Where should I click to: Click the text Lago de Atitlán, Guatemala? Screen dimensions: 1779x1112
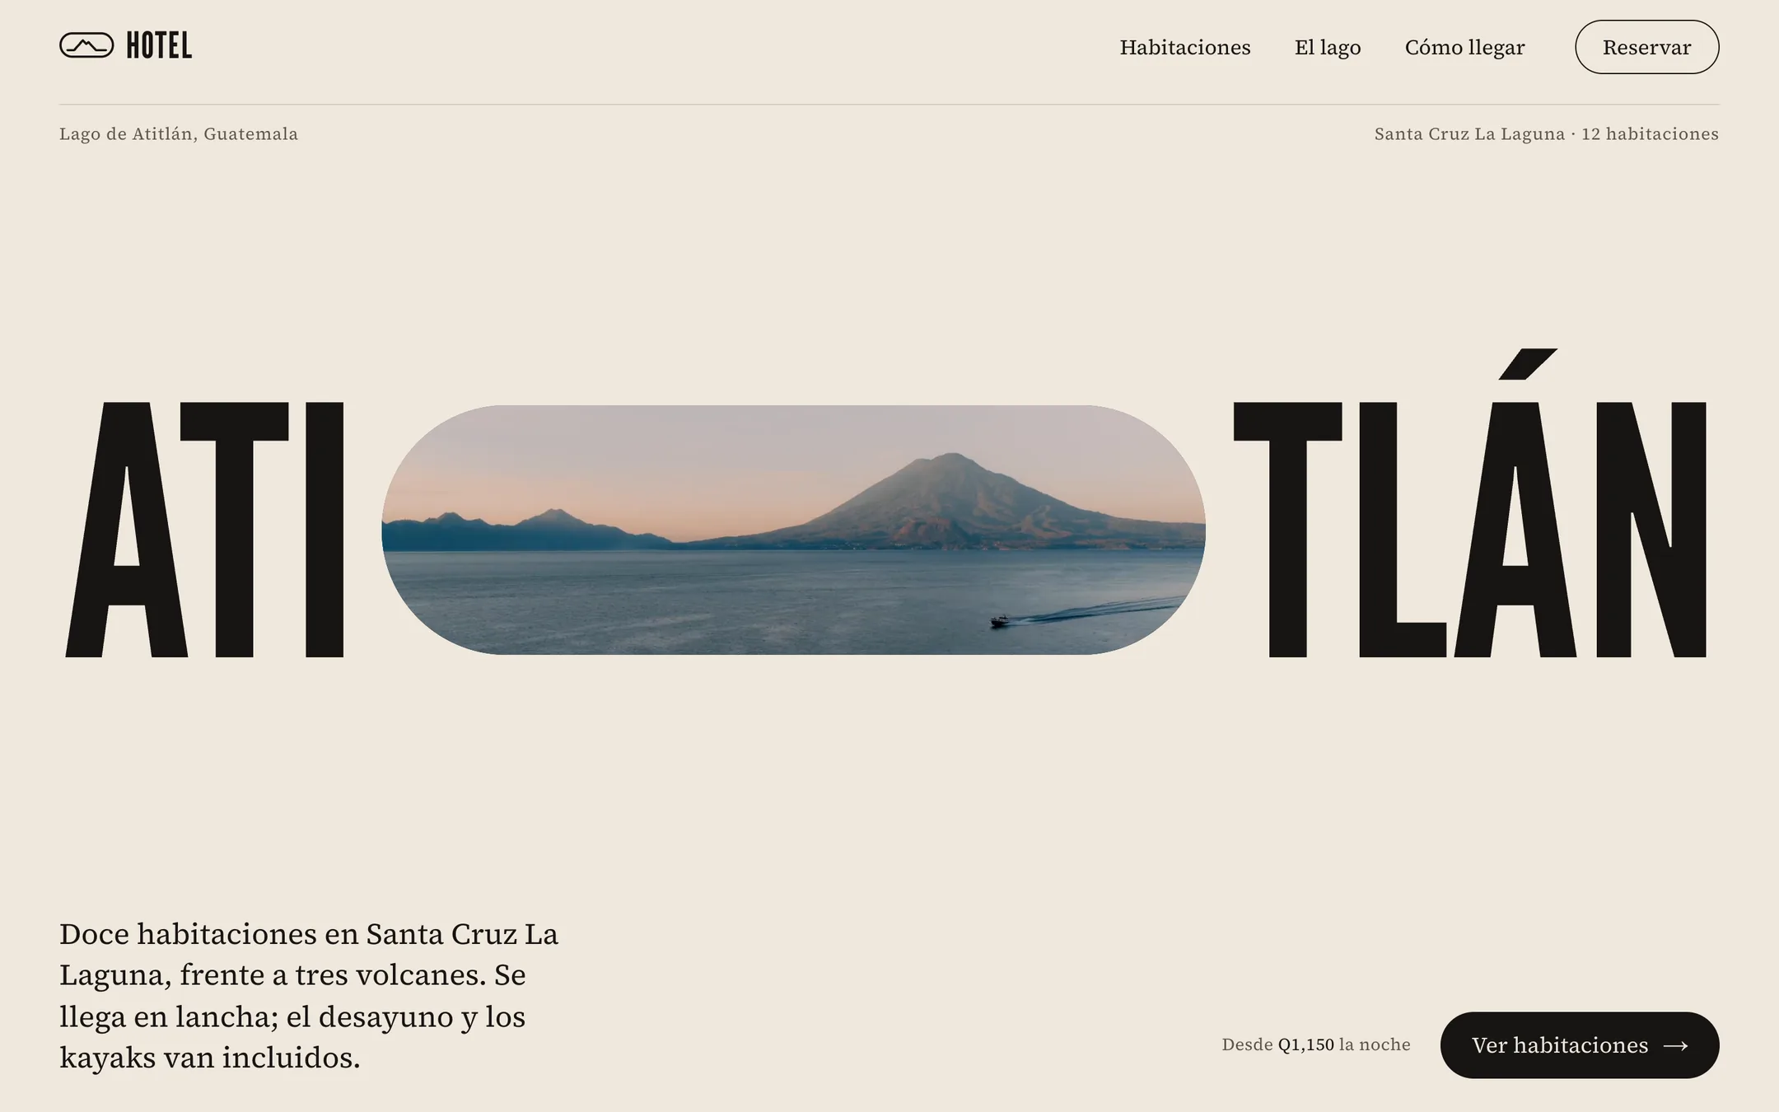tap(179, 133)
